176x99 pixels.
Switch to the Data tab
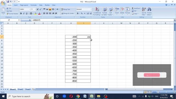41,5
